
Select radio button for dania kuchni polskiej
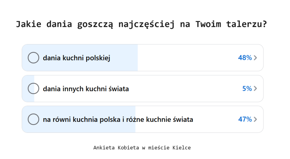click(x=33, y=58)
